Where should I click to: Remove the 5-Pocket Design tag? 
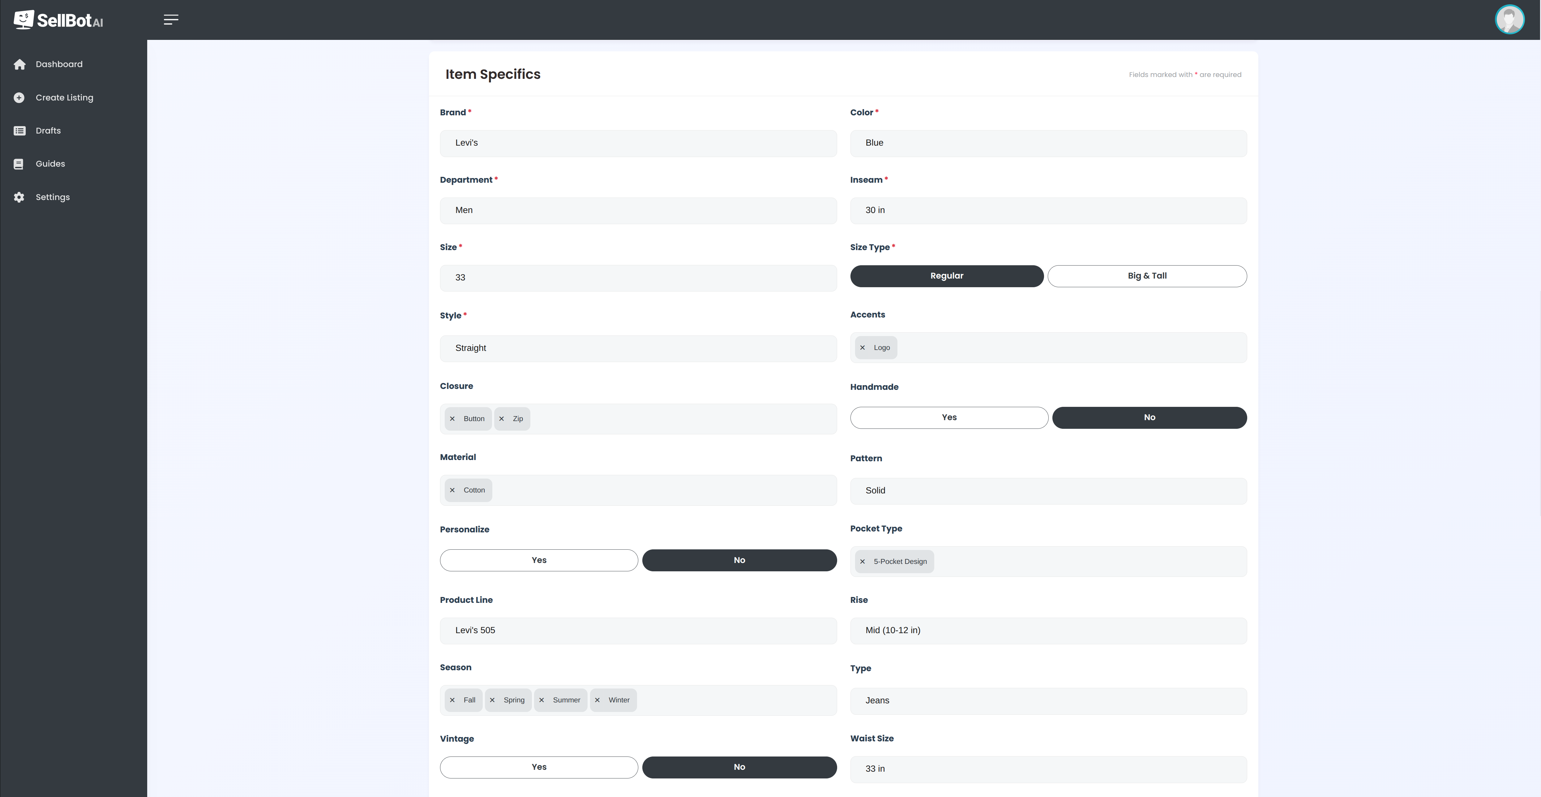click(x=862, y=561)
